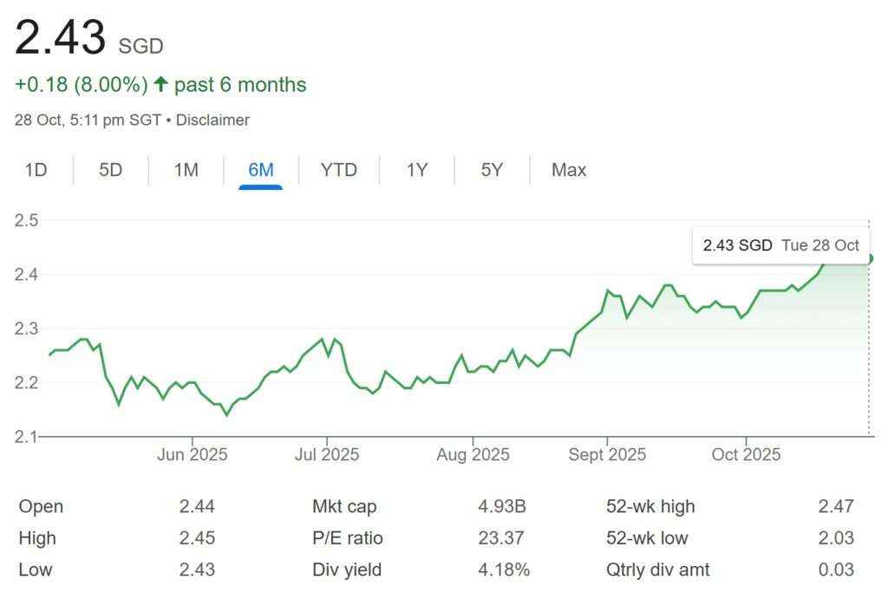Image resolution: width=888 pixels, height=599 pixels.
Task: Select the 5D chart view
Action: point(110,170)
